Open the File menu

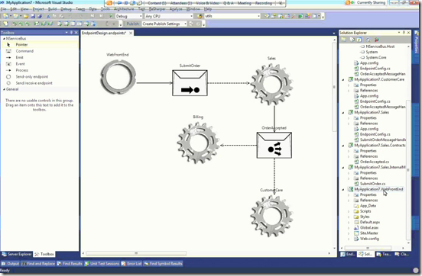click(x=3, y=9)
